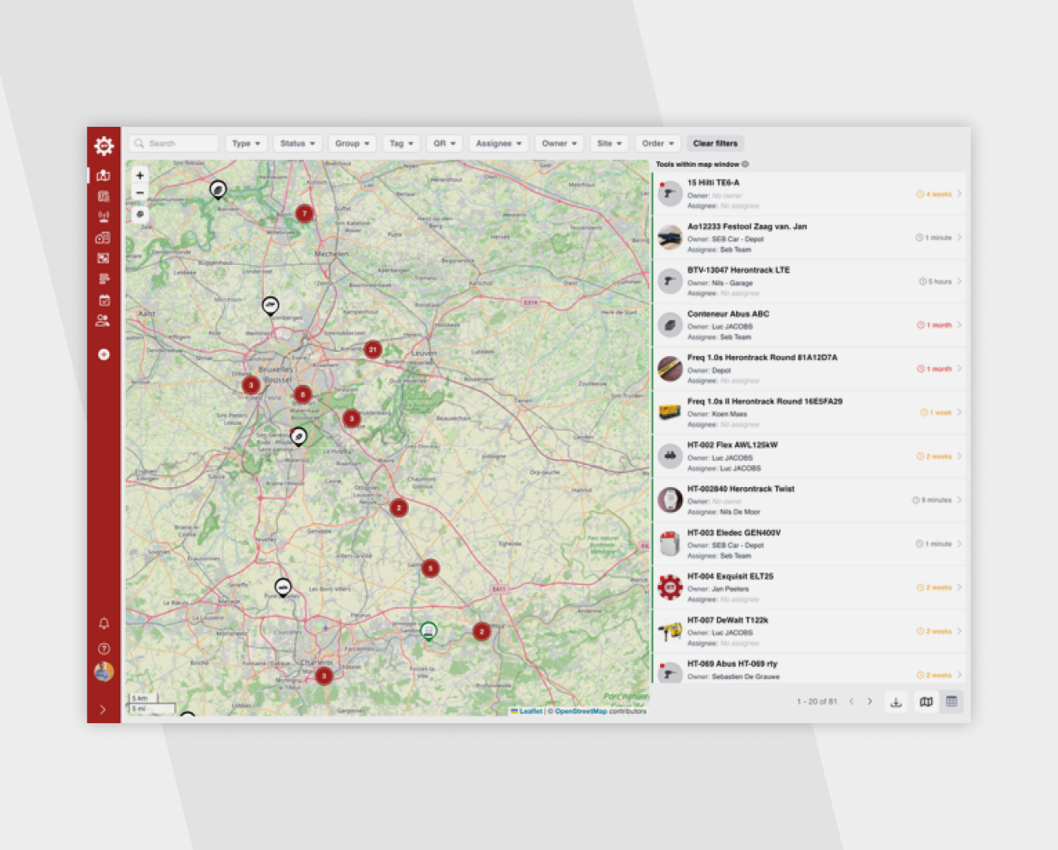Open the Type filter dropdown

(246, 143)
